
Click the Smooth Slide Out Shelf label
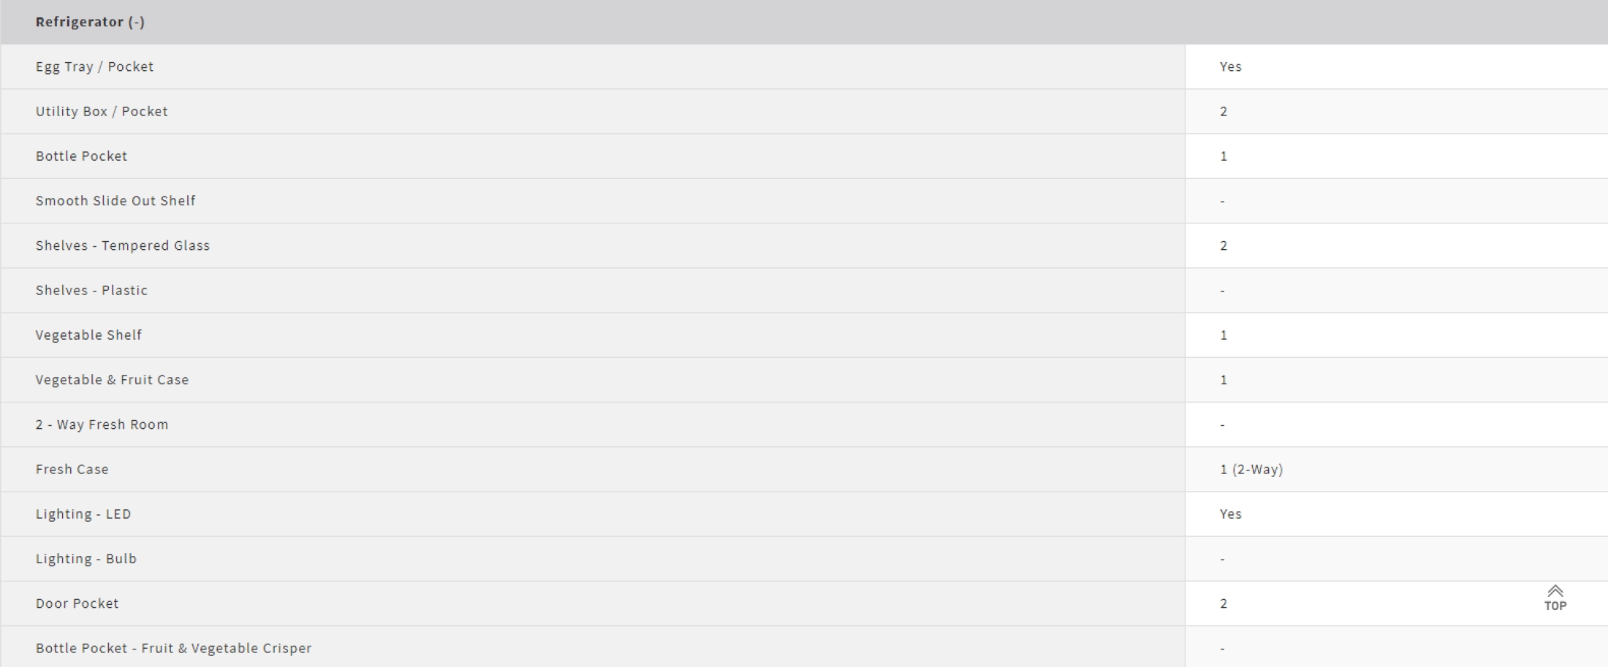pos(115,201)
